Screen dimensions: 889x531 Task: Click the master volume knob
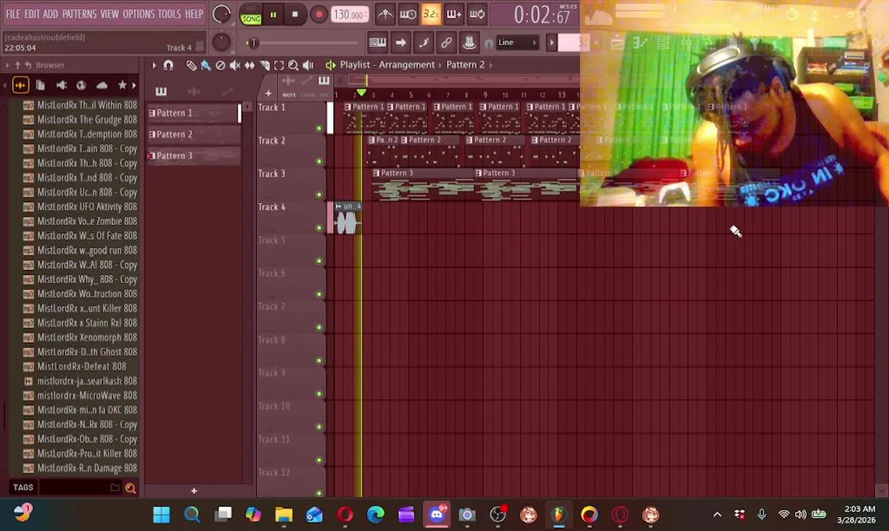click(x=221, y=14)
